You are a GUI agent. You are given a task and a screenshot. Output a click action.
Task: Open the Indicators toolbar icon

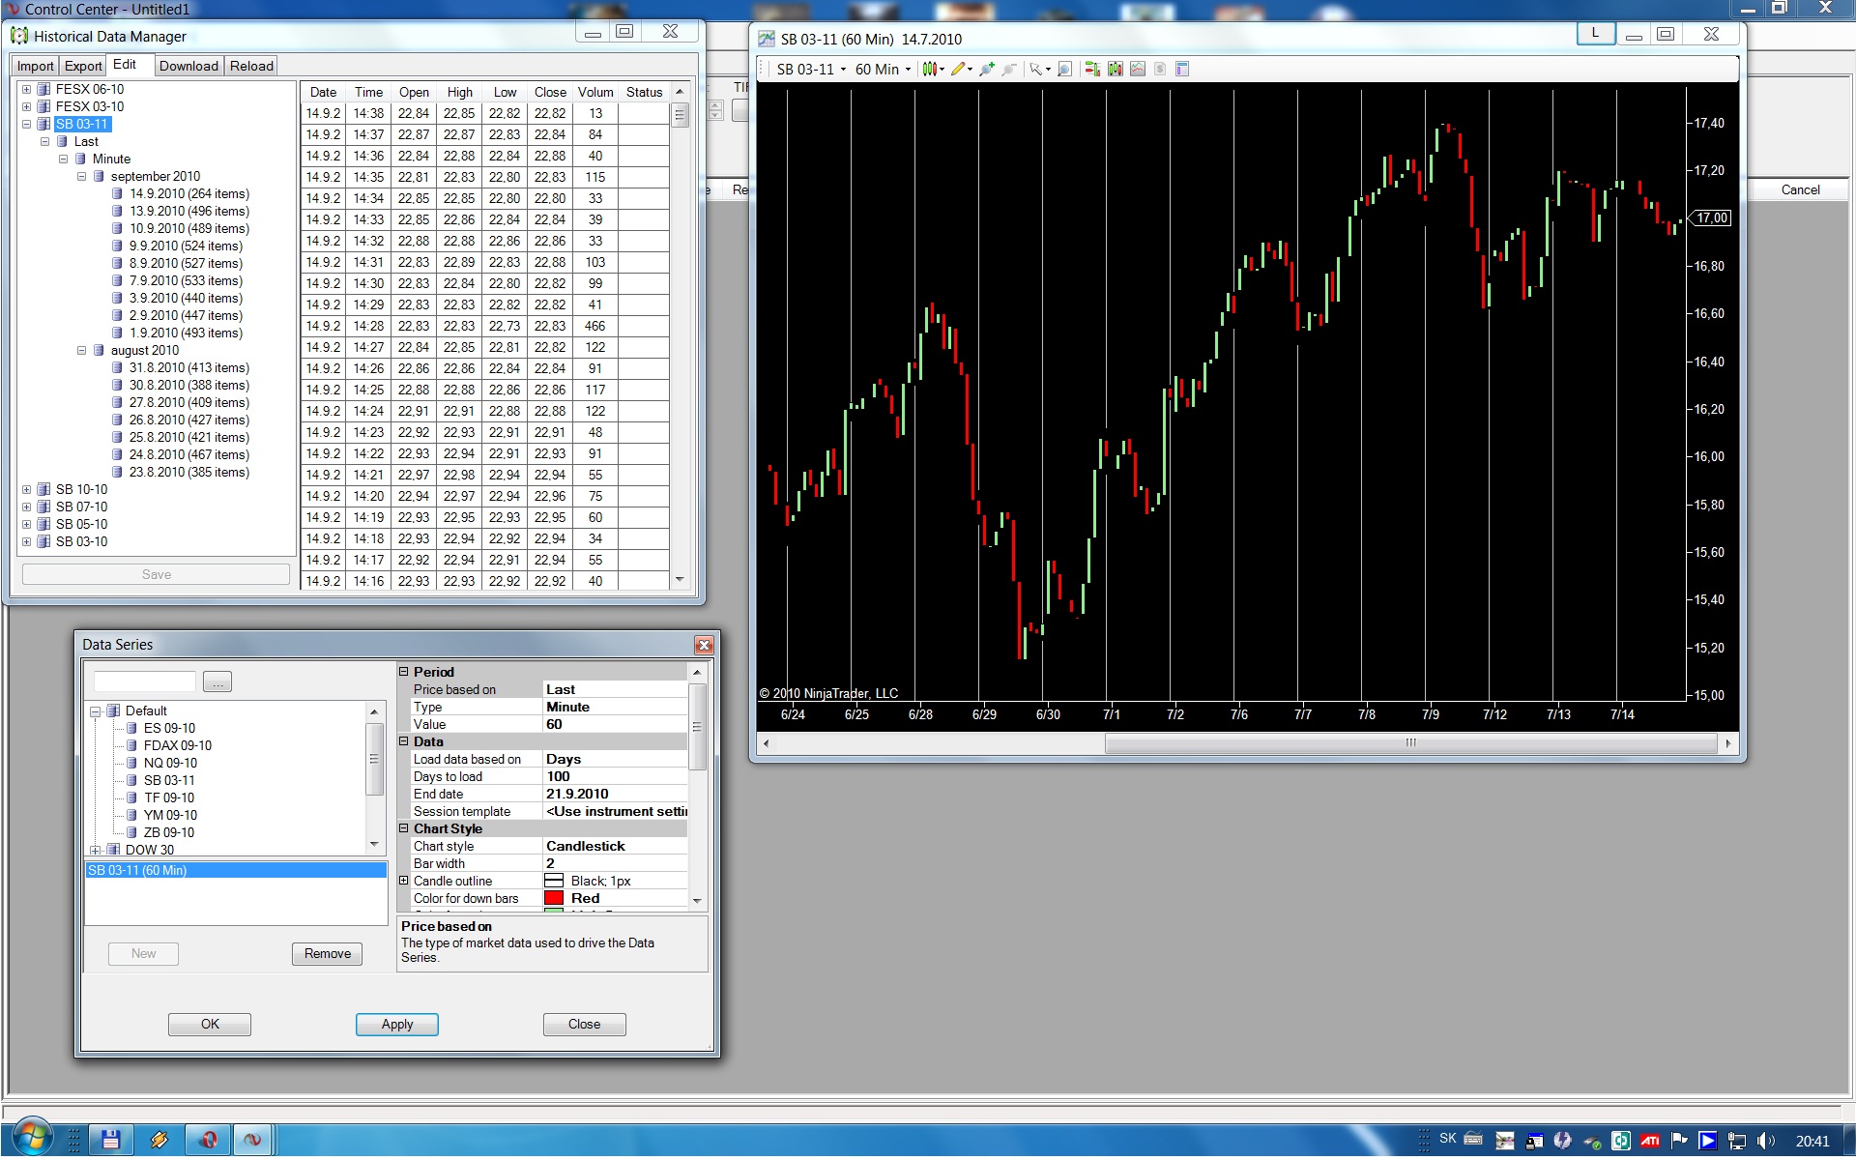click(1137, 70)
